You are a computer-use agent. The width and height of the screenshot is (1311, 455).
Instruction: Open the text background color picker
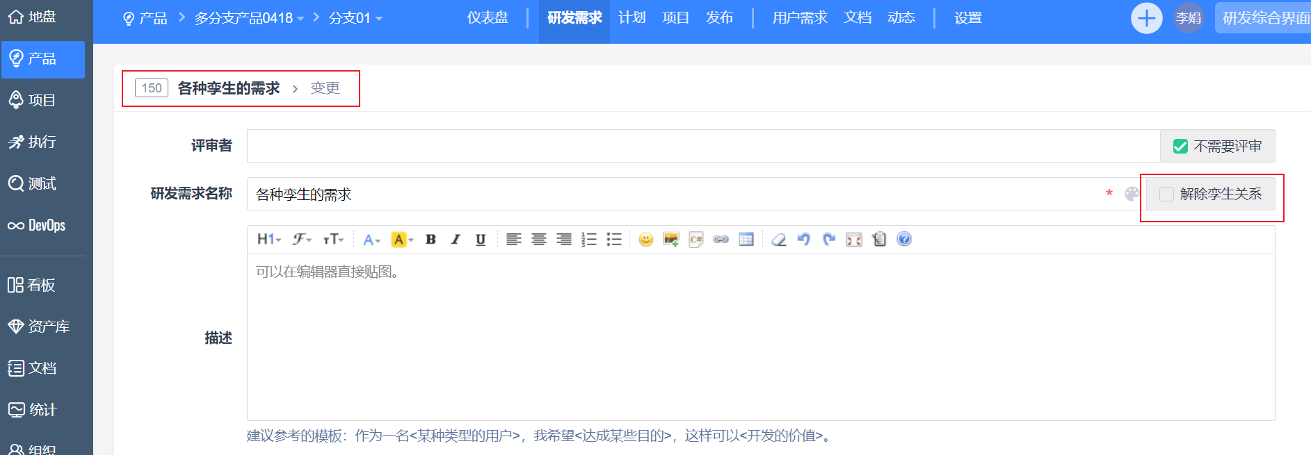point(402,240)
